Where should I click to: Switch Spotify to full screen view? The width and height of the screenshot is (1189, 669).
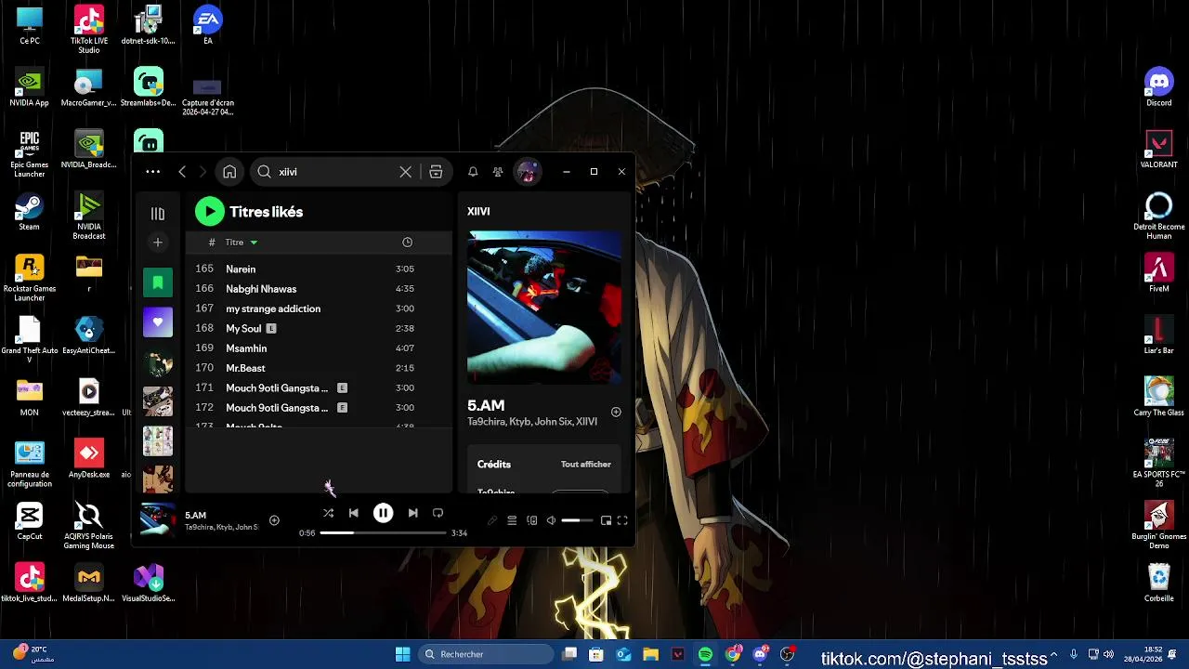622,521
